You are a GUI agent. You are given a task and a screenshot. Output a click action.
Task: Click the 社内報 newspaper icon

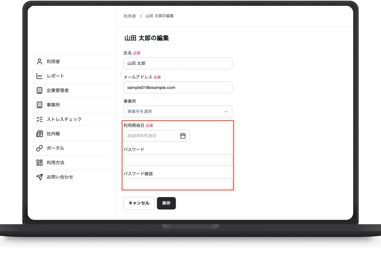click(39, 134)
